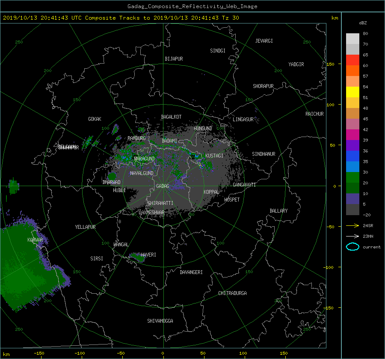Click the GADAG radar center label
This screenshot has width=385, height=359.
point(163,186)
